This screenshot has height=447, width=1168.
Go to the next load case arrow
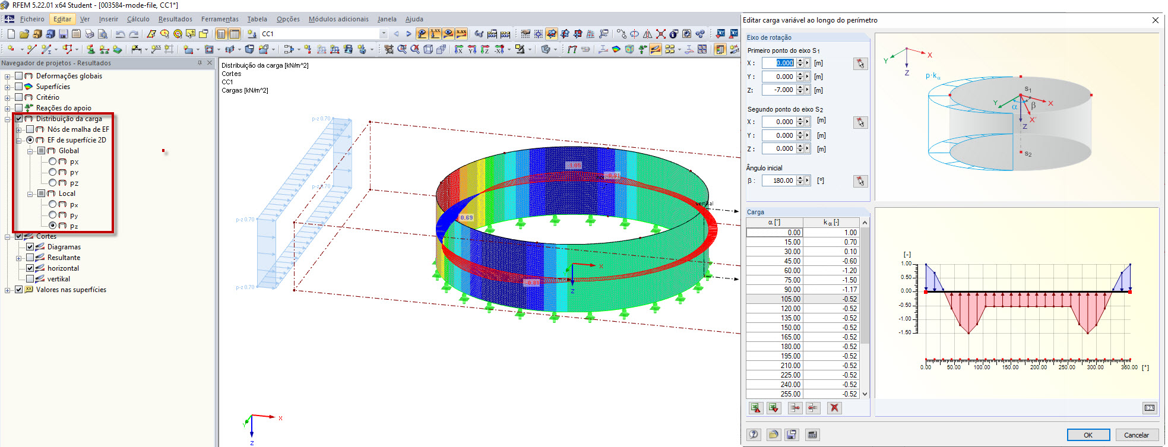(408, 34)
